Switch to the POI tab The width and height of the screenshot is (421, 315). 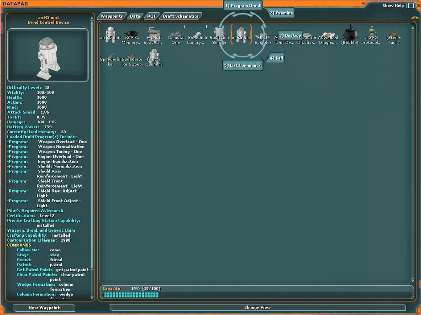click(x=151, y=15)
